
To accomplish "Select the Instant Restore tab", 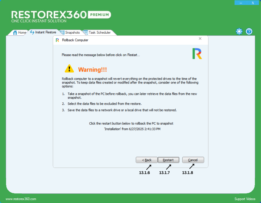I will [x=43, y=32].
